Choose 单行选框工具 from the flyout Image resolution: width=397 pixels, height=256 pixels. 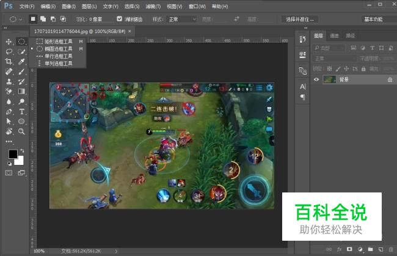pos(59,56)
